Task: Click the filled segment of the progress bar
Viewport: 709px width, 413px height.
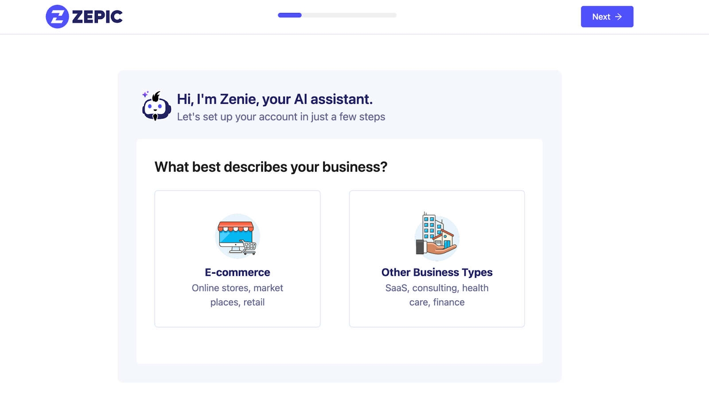Action: [x=290, y=15]
